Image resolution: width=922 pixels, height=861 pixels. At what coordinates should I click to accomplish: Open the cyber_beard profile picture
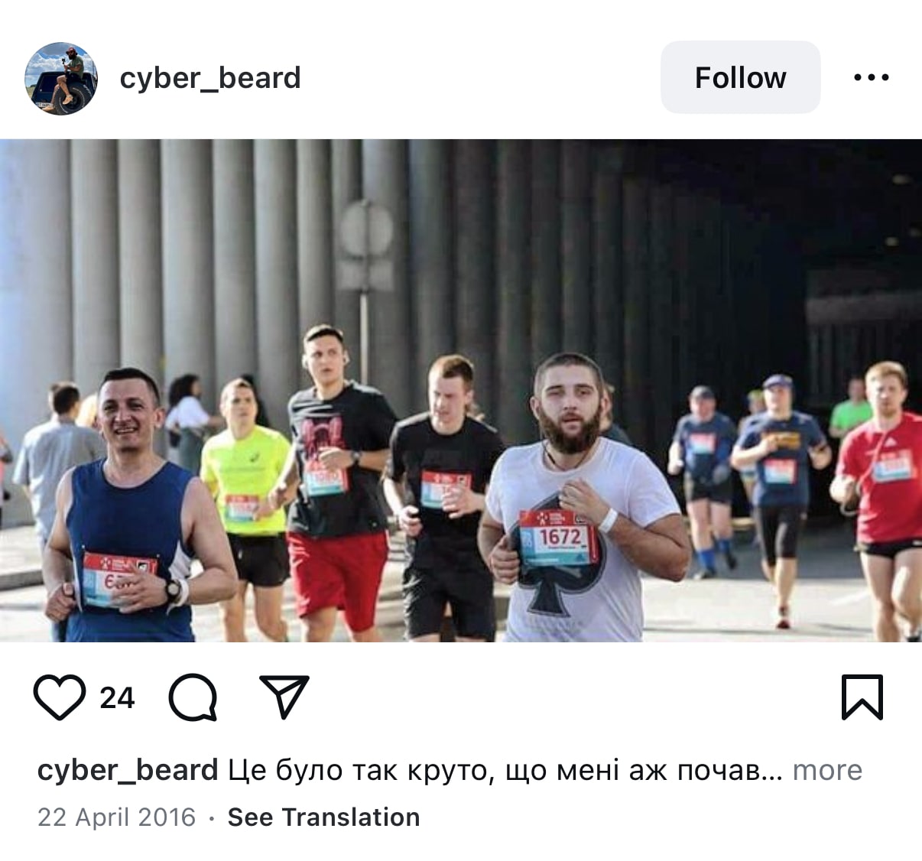pos(61,78)
